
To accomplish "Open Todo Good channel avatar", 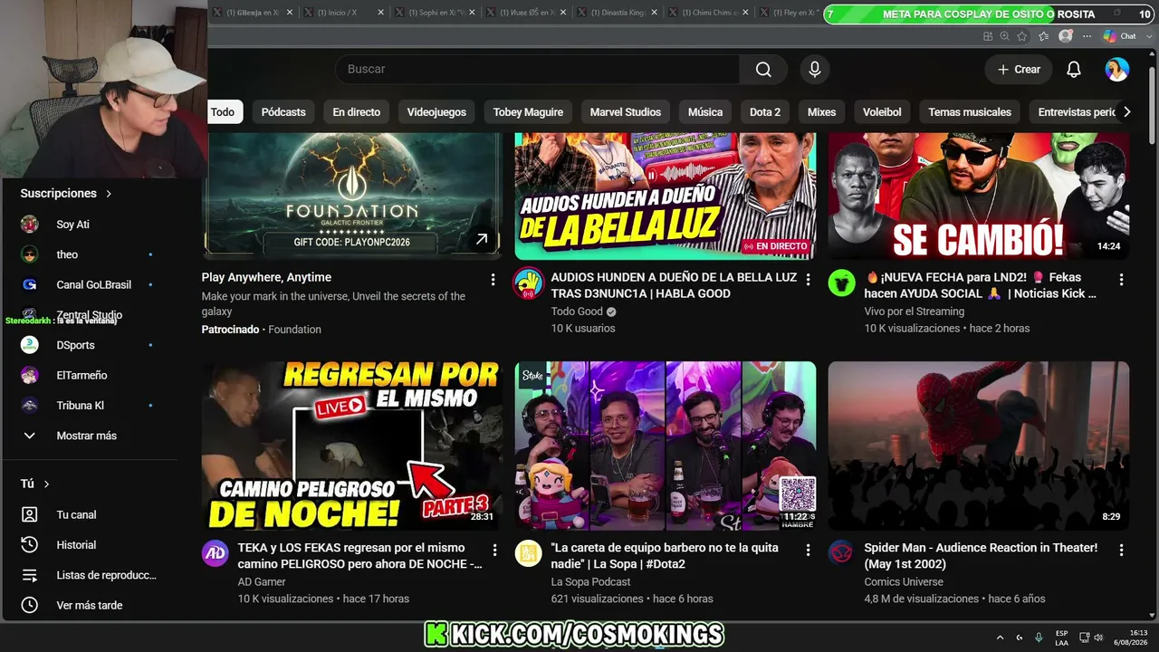I will click(529, 283).
